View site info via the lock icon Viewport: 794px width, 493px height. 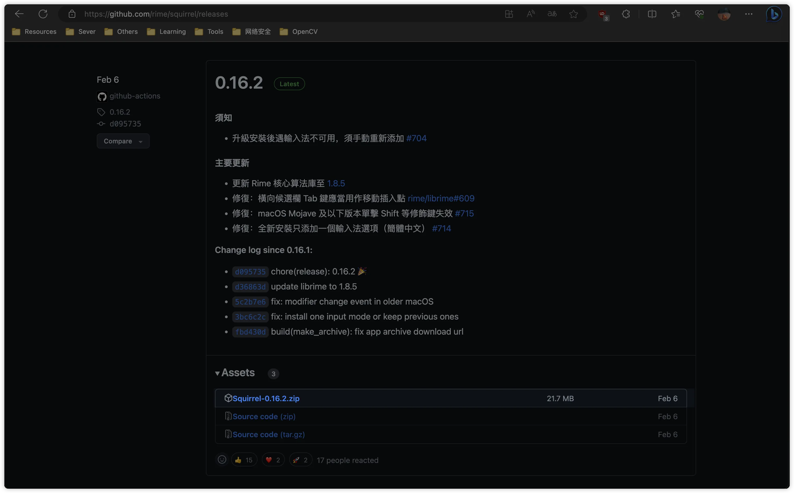(x=72, y=14)
